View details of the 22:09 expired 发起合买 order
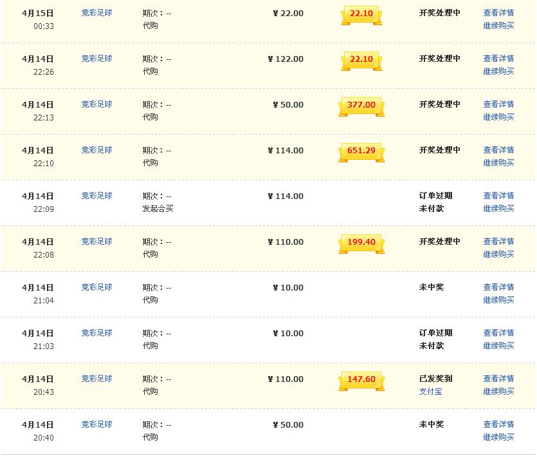The width and height of the screenshot is (537, 456). click(498, 196)
